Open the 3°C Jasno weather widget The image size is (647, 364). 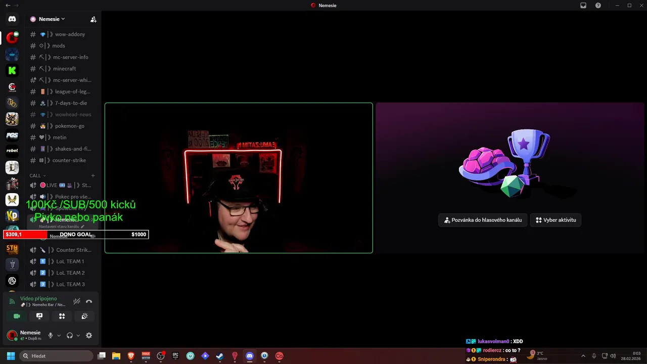click(537, 355)
